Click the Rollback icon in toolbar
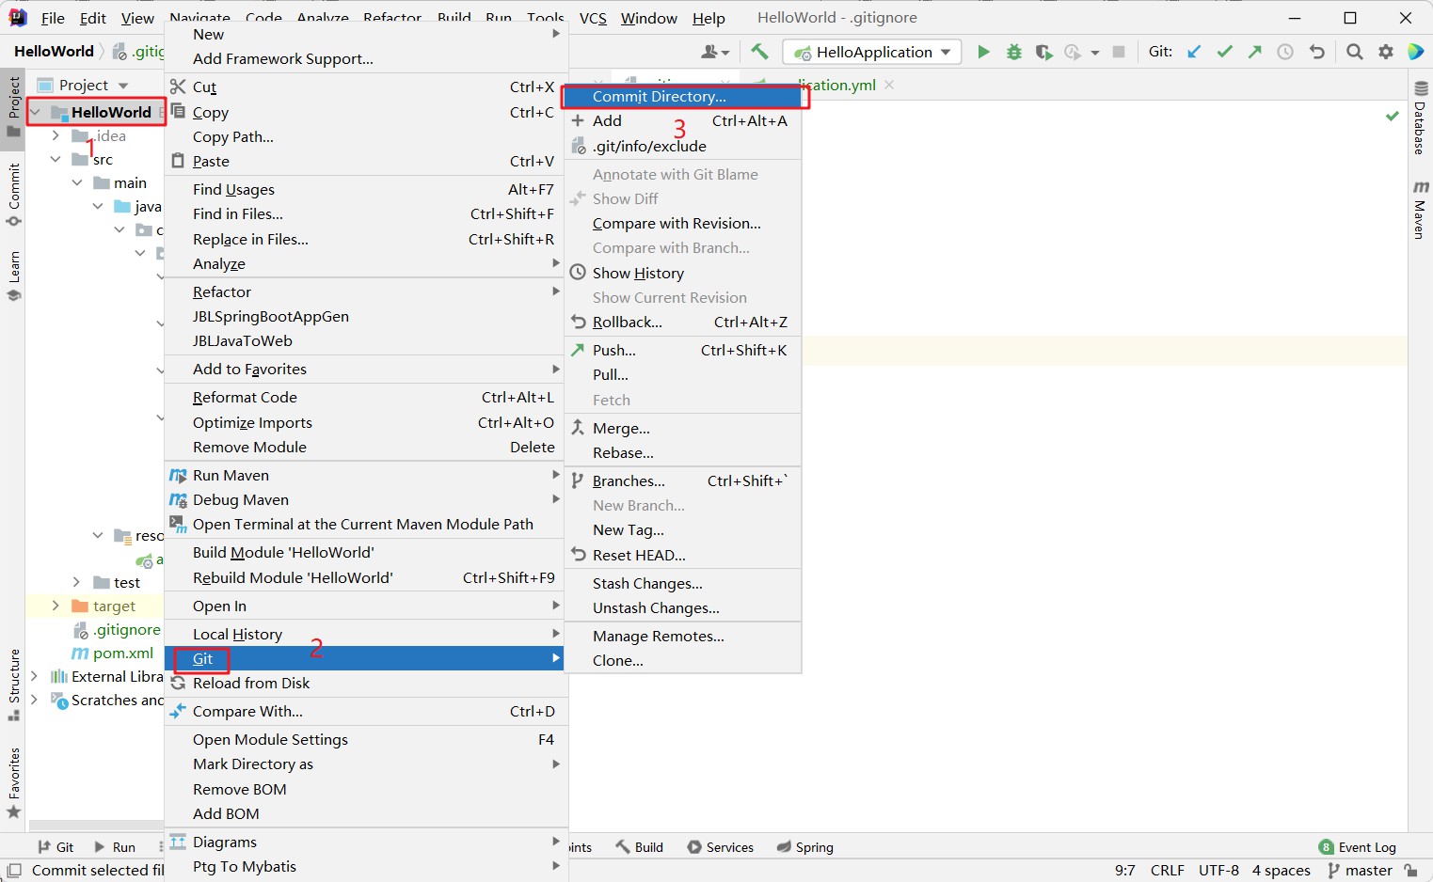Screen dimensions: 1433x882 click(1316, 52)
